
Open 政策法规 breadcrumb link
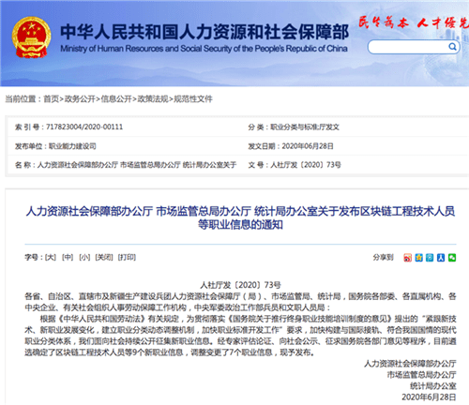pos(153,99)
